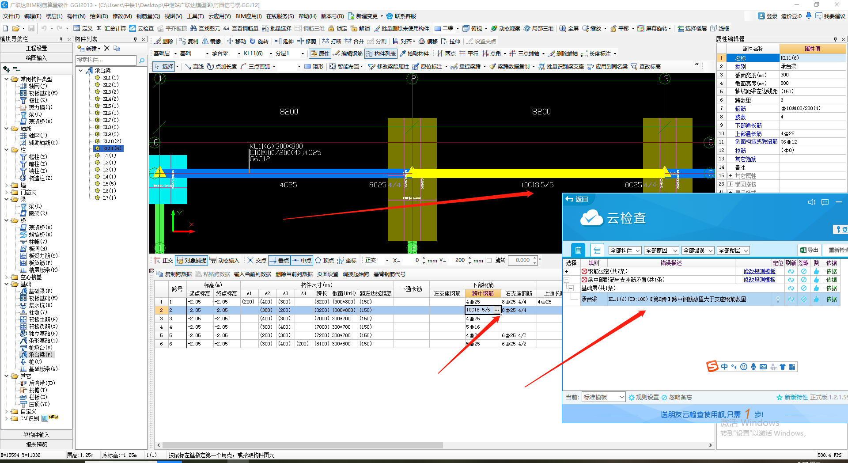
Task: Open the 全部楼层 filter dropdown
Action: click(x=733, y=250)
